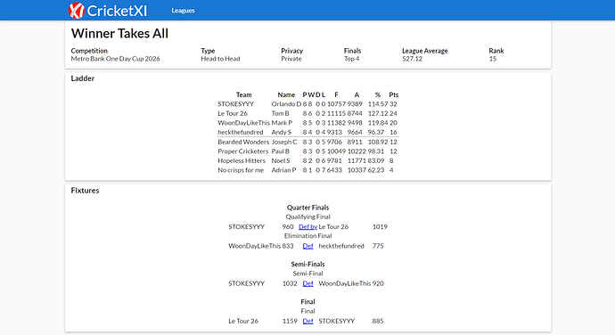Click STOKESYYY team in ladder
The image size is (615, 335).
(235, 104)
